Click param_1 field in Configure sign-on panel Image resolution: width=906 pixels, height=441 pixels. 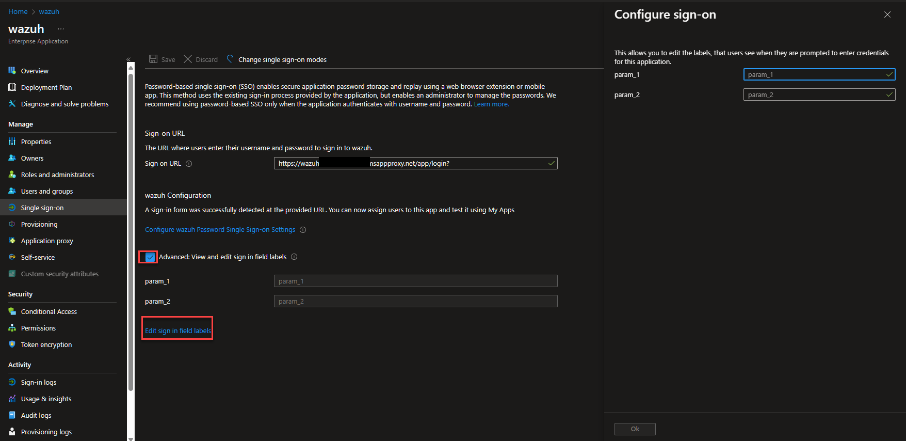pyautogui.click(x=819, y=74)
